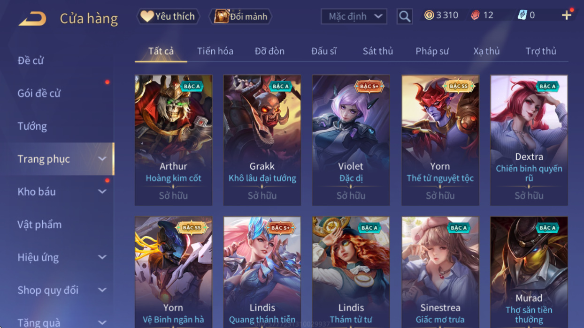Screen dimensions: 584x328
Task: Open Yêu thích favorites heart button
Action: click(168, 16)
